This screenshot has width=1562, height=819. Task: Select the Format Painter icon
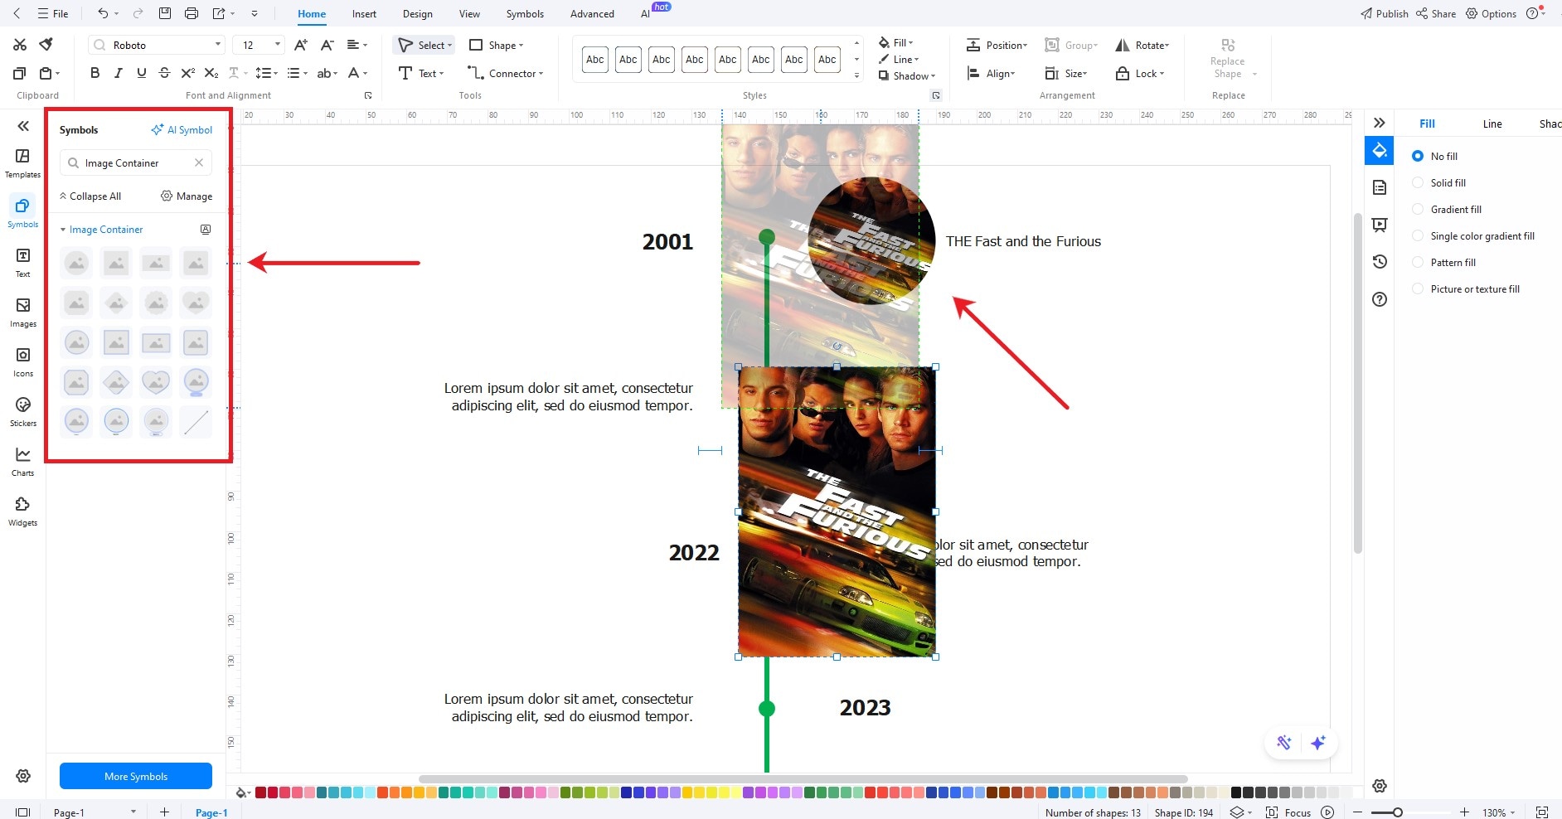point(46,45)
